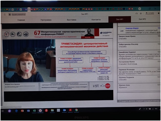The height and width of the screenshot is (121, 161).
Task: Launch Microsoft Edge from the taskbar
Action: (16, 111)
